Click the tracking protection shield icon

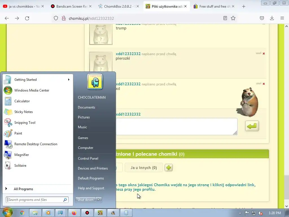(56, 18)
